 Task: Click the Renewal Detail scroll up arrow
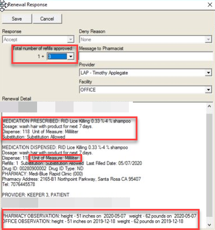(209, 107)
